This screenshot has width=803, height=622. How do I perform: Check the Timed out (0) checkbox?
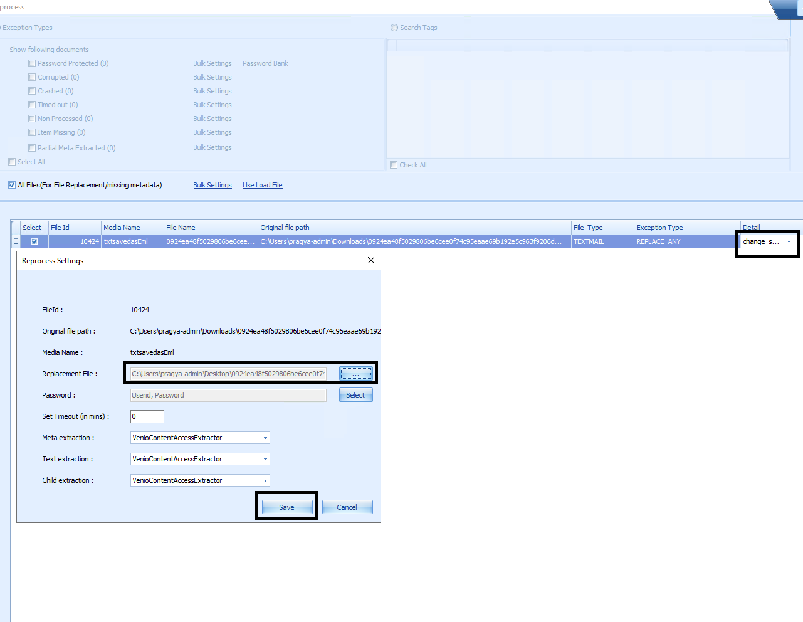pos(32,105)
